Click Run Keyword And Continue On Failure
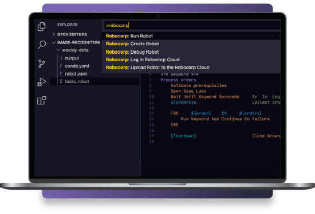Viewport: 315px width, 214px height. point(225,119)
